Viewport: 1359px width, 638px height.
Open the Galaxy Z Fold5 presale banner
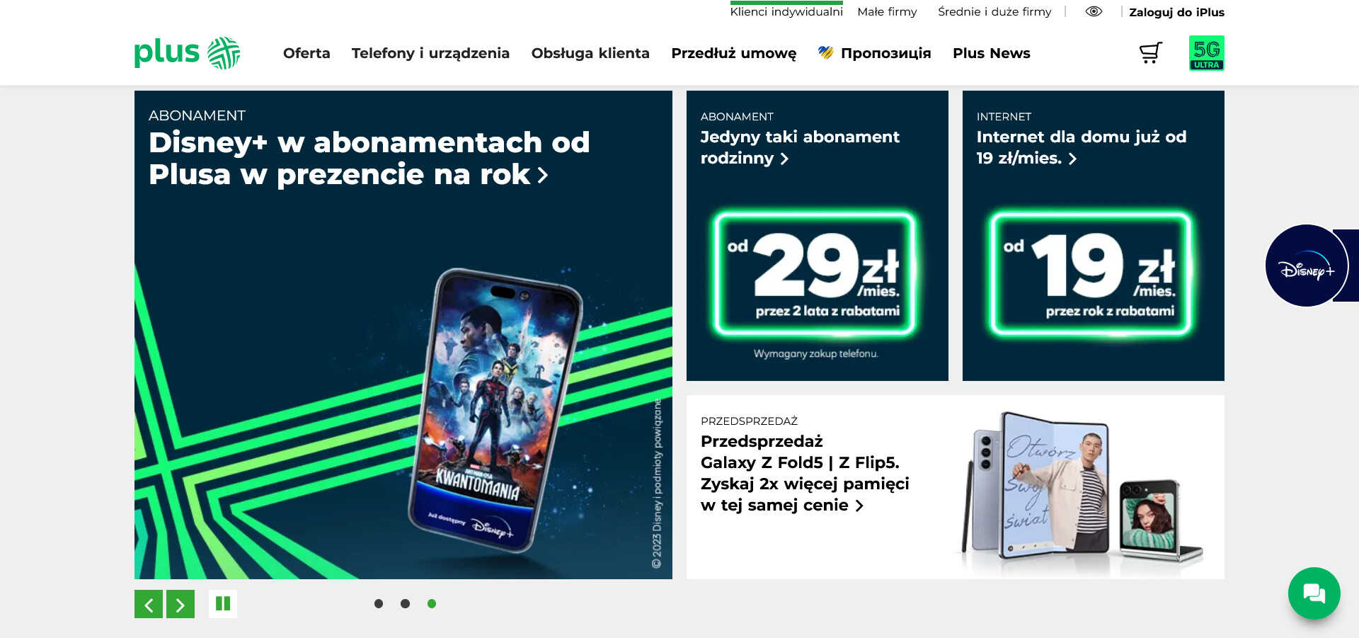click(956, 487)
